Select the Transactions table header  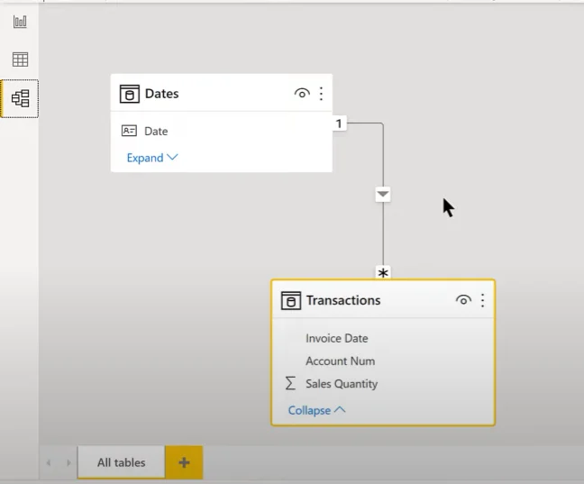click(383, 300)
